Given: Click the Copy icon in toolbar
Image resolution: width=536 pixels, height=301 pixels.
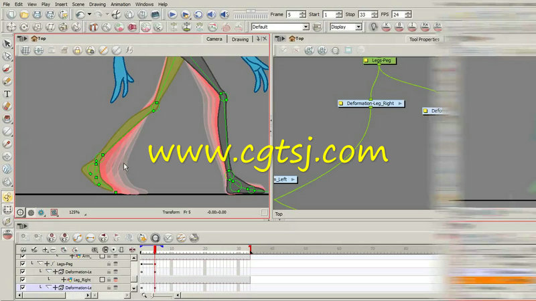Looking at the screenshot, I should (x=129, y=14).
